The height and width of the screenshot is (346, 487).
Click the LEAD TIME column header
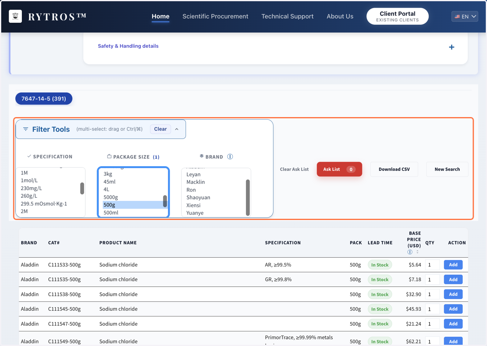(380, 243)
